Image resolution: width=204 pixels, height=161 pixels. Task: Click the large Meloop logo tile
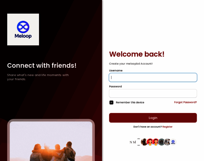point(23,30)
